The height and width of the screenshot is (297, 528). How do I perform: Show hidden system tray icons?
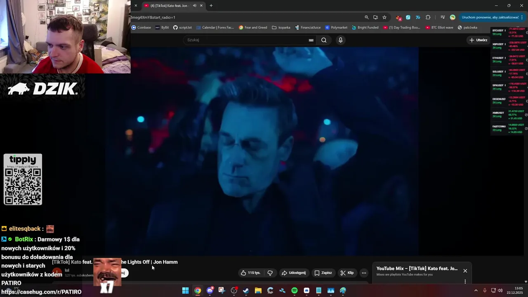(x=476, y=290)
